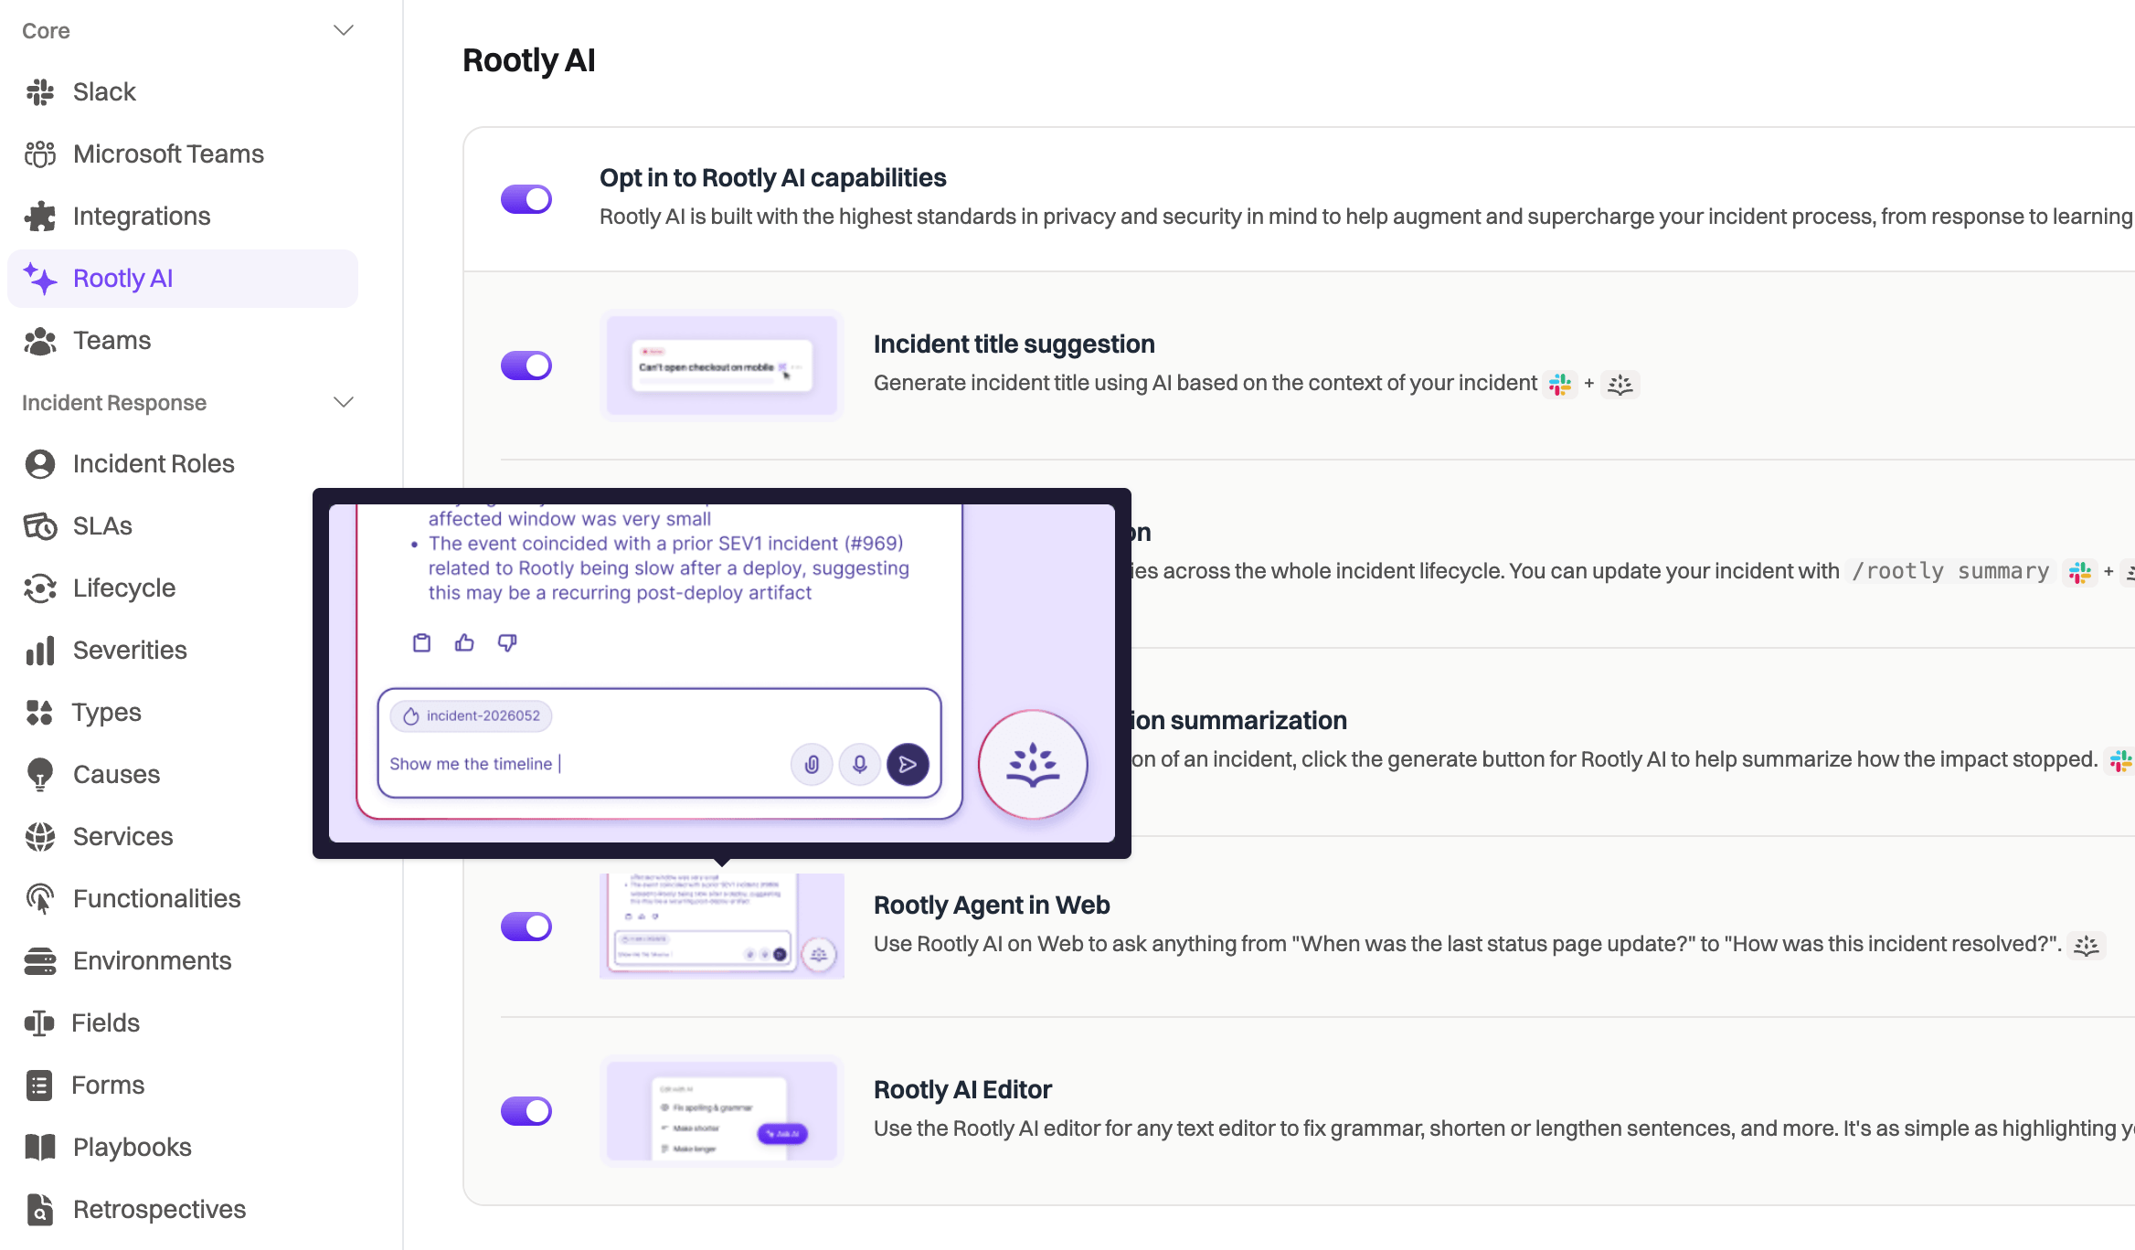Click Rootly icon after Rootly Agent in Web description
The image size is (2135, 1250).
click(2087, 946)
